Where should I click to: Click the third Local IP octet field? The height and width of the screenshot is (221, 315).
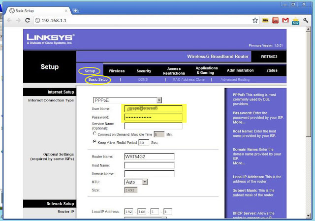click(x=155, y=212)
